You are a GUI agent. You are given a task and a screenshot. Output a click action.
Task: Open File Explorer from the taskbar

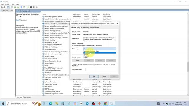click(x=56, y=103)
